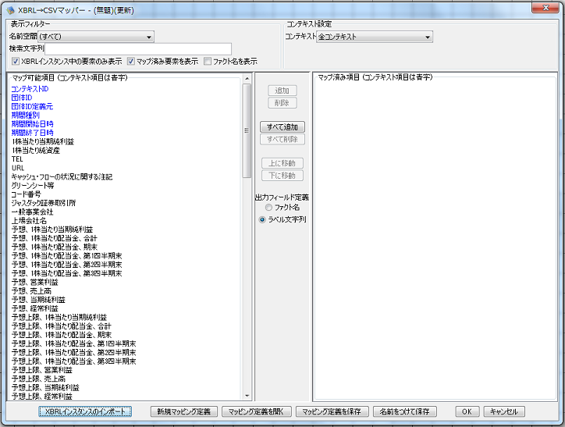565x427 pixels.
Task: Check the ファクト名を表示 checkbox
Action: tap(208, 61)
